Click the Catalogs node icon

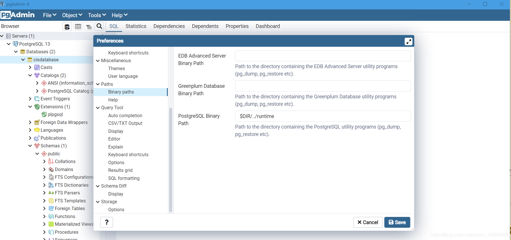pyautogui.click(x=37, y=75)
